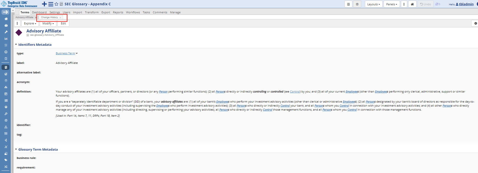Select the highlighted glossary icon in the left sidebar
The width and height of the screenshot is (478, 173).
(x=6, y=67)
